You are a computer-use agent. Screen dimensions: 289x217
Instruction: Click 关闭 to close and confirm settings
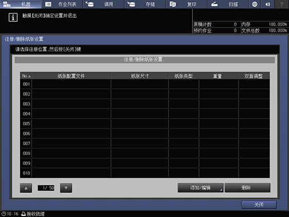[x=259, y=205]
